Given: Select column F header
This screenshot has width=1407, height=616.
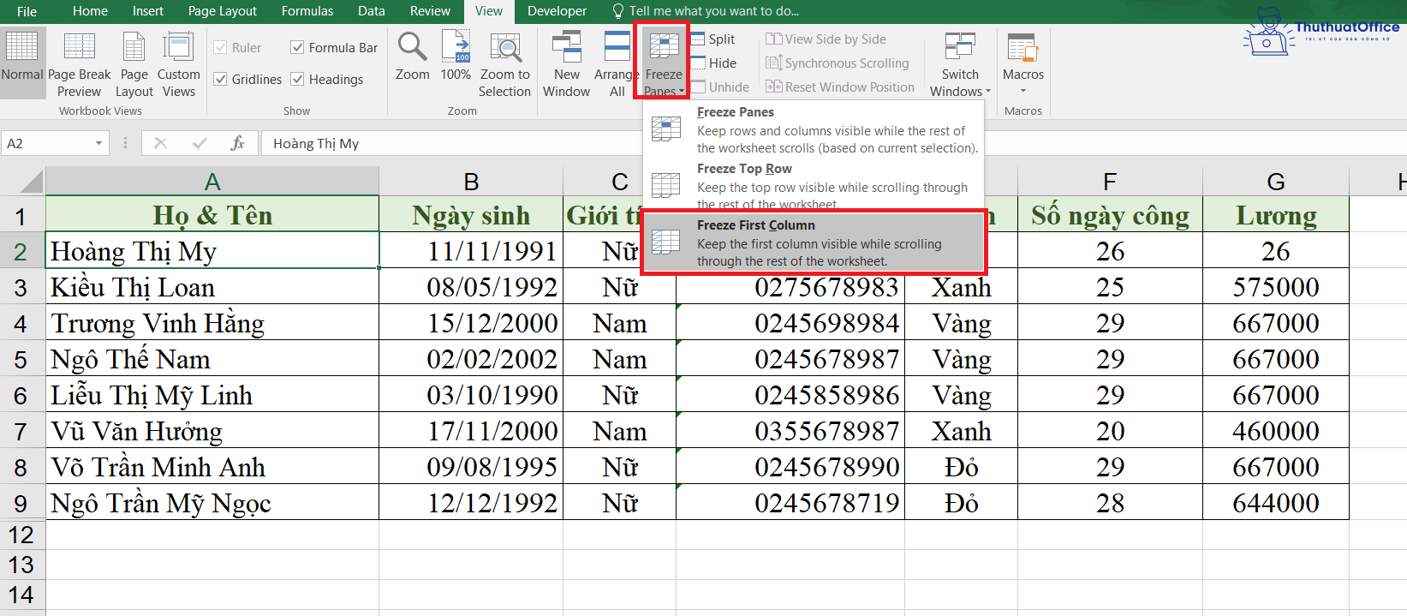Looking at the screenshot, I should [1110, 182].
